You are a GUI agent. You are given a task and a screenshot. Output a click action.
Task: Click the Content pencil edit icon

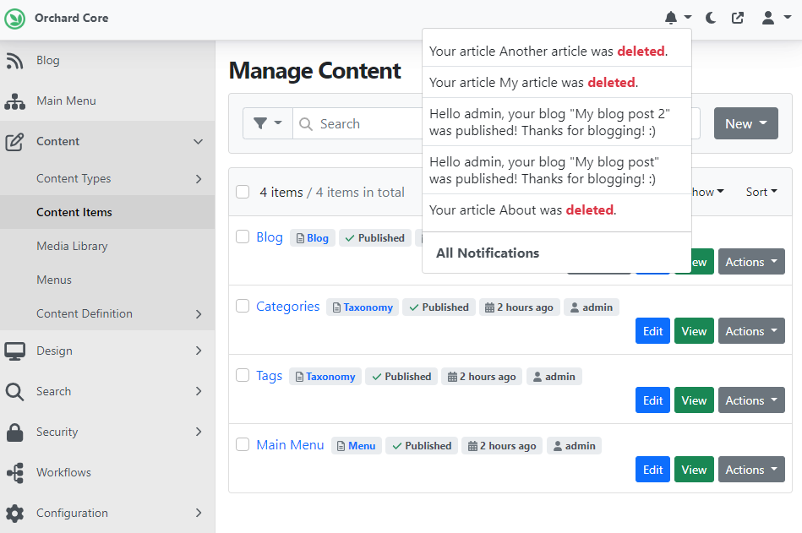[x=14, y=142]
